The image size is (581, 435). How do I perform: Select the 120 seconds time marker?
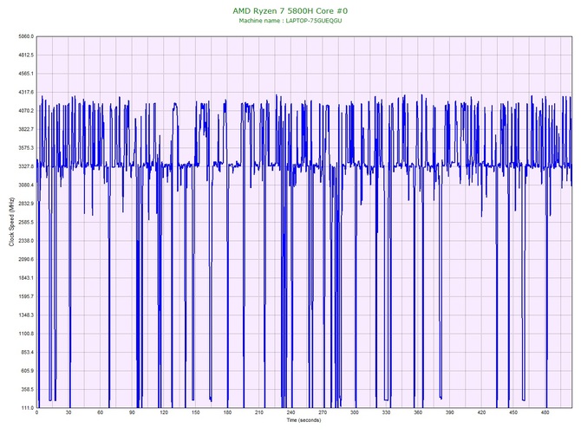[x=164, y=413]
